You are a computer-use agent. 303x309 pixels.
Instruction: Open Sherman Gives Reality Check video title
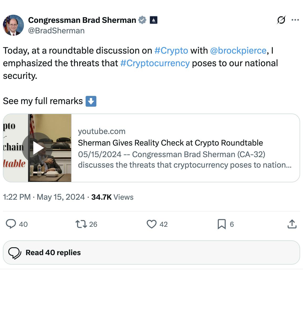(x=170, y=143)
